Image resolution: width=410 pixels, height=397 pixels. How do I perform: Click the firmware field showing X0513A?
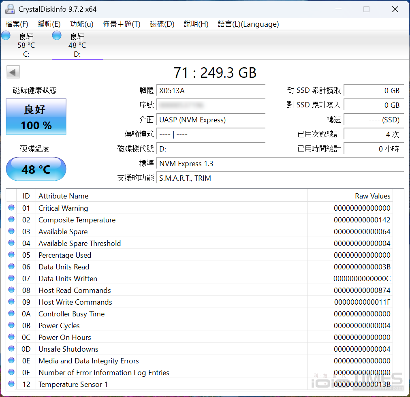tap(211, 91)
